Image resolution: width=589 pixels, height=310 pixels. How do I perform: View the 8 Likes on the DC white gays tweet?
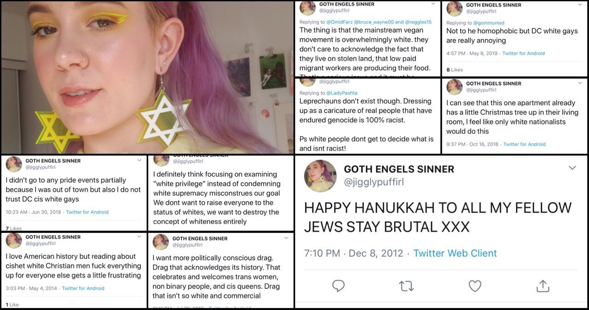455,70
